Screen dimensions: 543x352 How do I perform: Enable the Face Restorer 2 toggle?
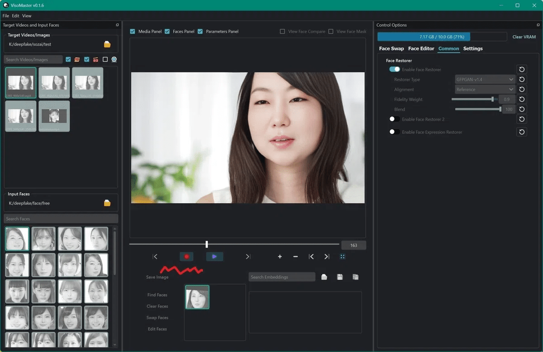coord(394,119)
